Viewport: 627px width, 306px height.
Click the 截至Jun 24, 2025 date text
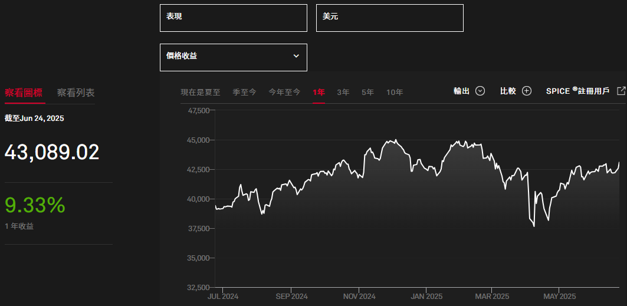[34, 119]
